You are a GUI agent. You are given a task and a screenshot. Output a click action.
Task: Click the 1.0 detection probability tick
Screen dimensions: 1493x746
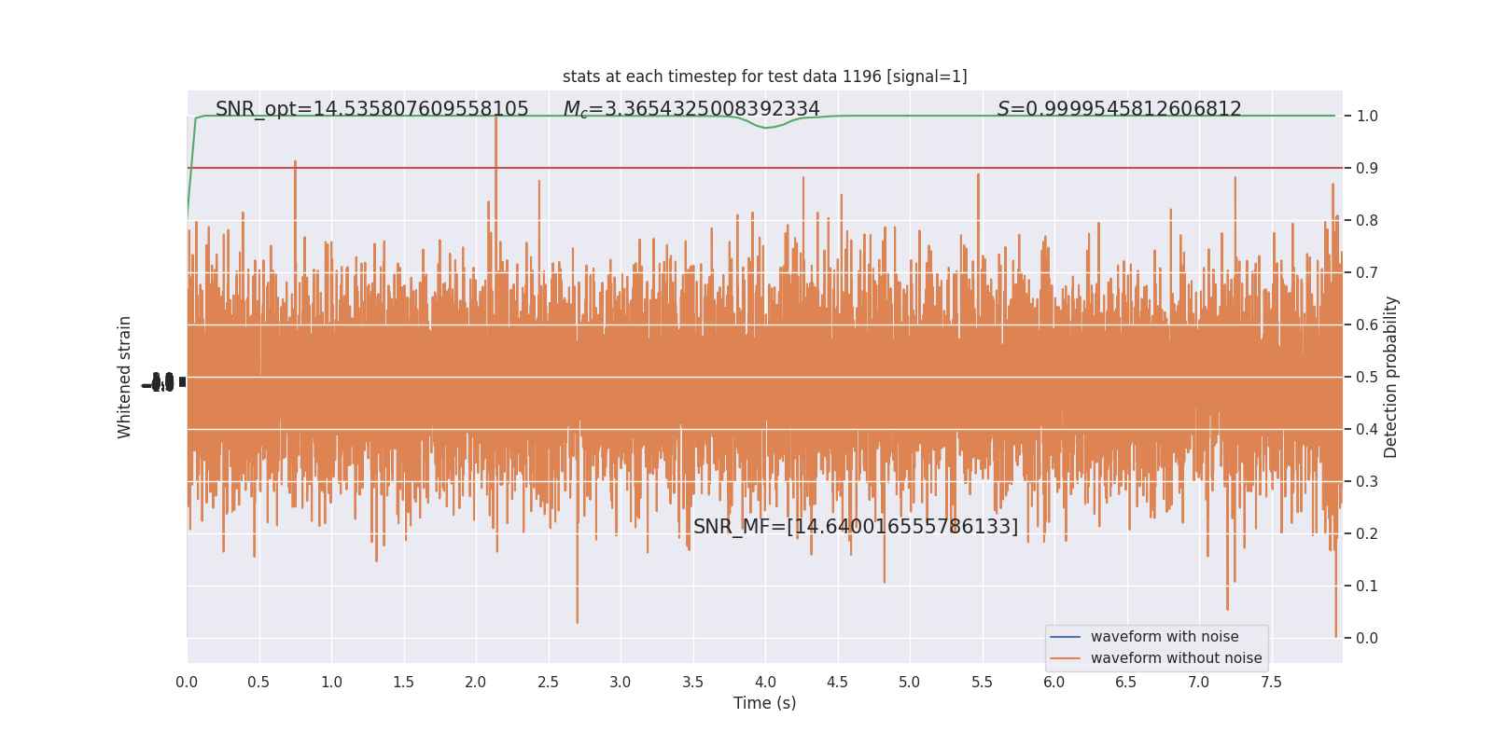click(x=1367, y=117)
